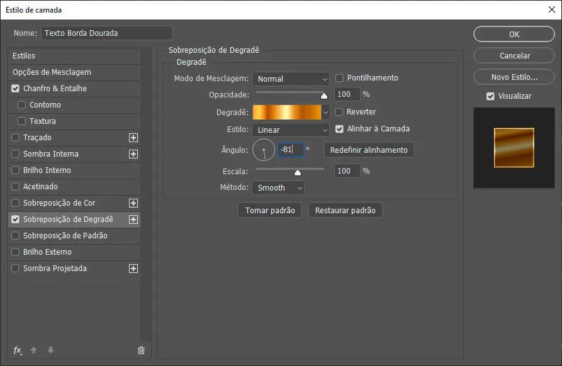Move effect down with arrow icon
The width and height of the screenshot is (562, 366).
pos(50,350)
